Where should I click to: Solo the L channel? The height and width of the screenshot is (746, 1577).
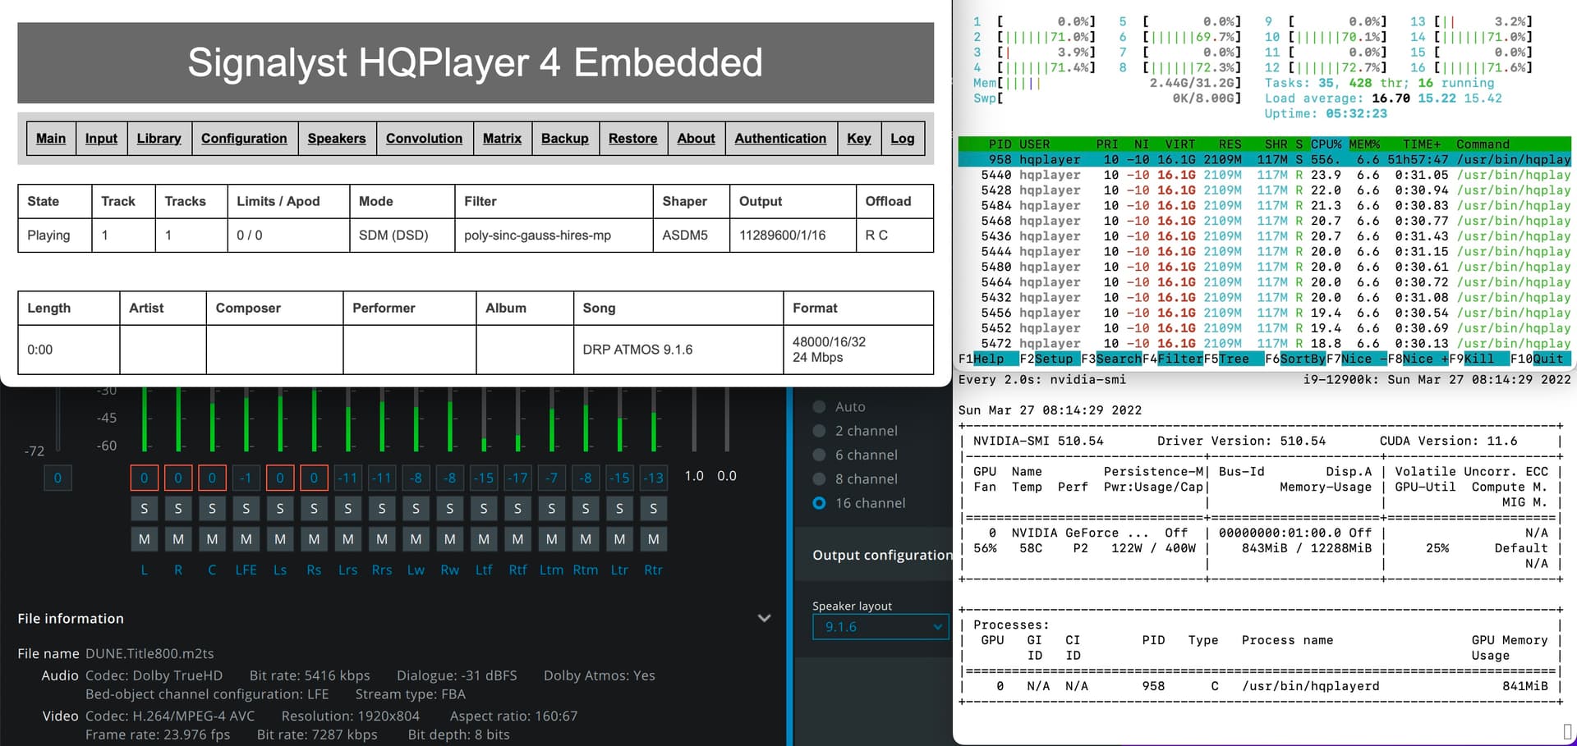coord(145,509)
